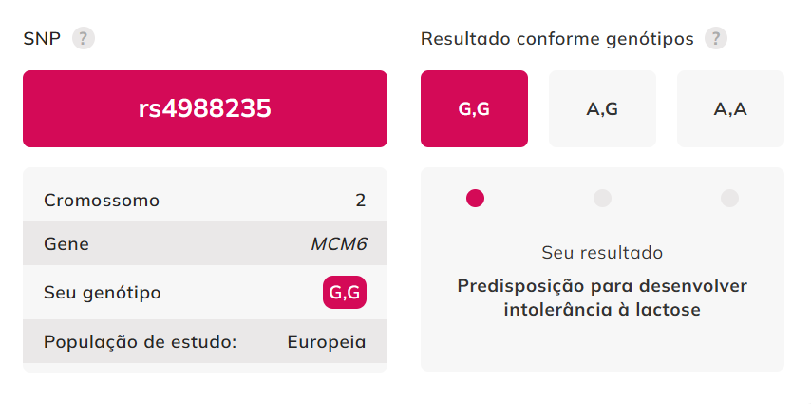This screenshot has width=811, height=404.
Task: Click the SNP section label
Action: tap(42, 39)
